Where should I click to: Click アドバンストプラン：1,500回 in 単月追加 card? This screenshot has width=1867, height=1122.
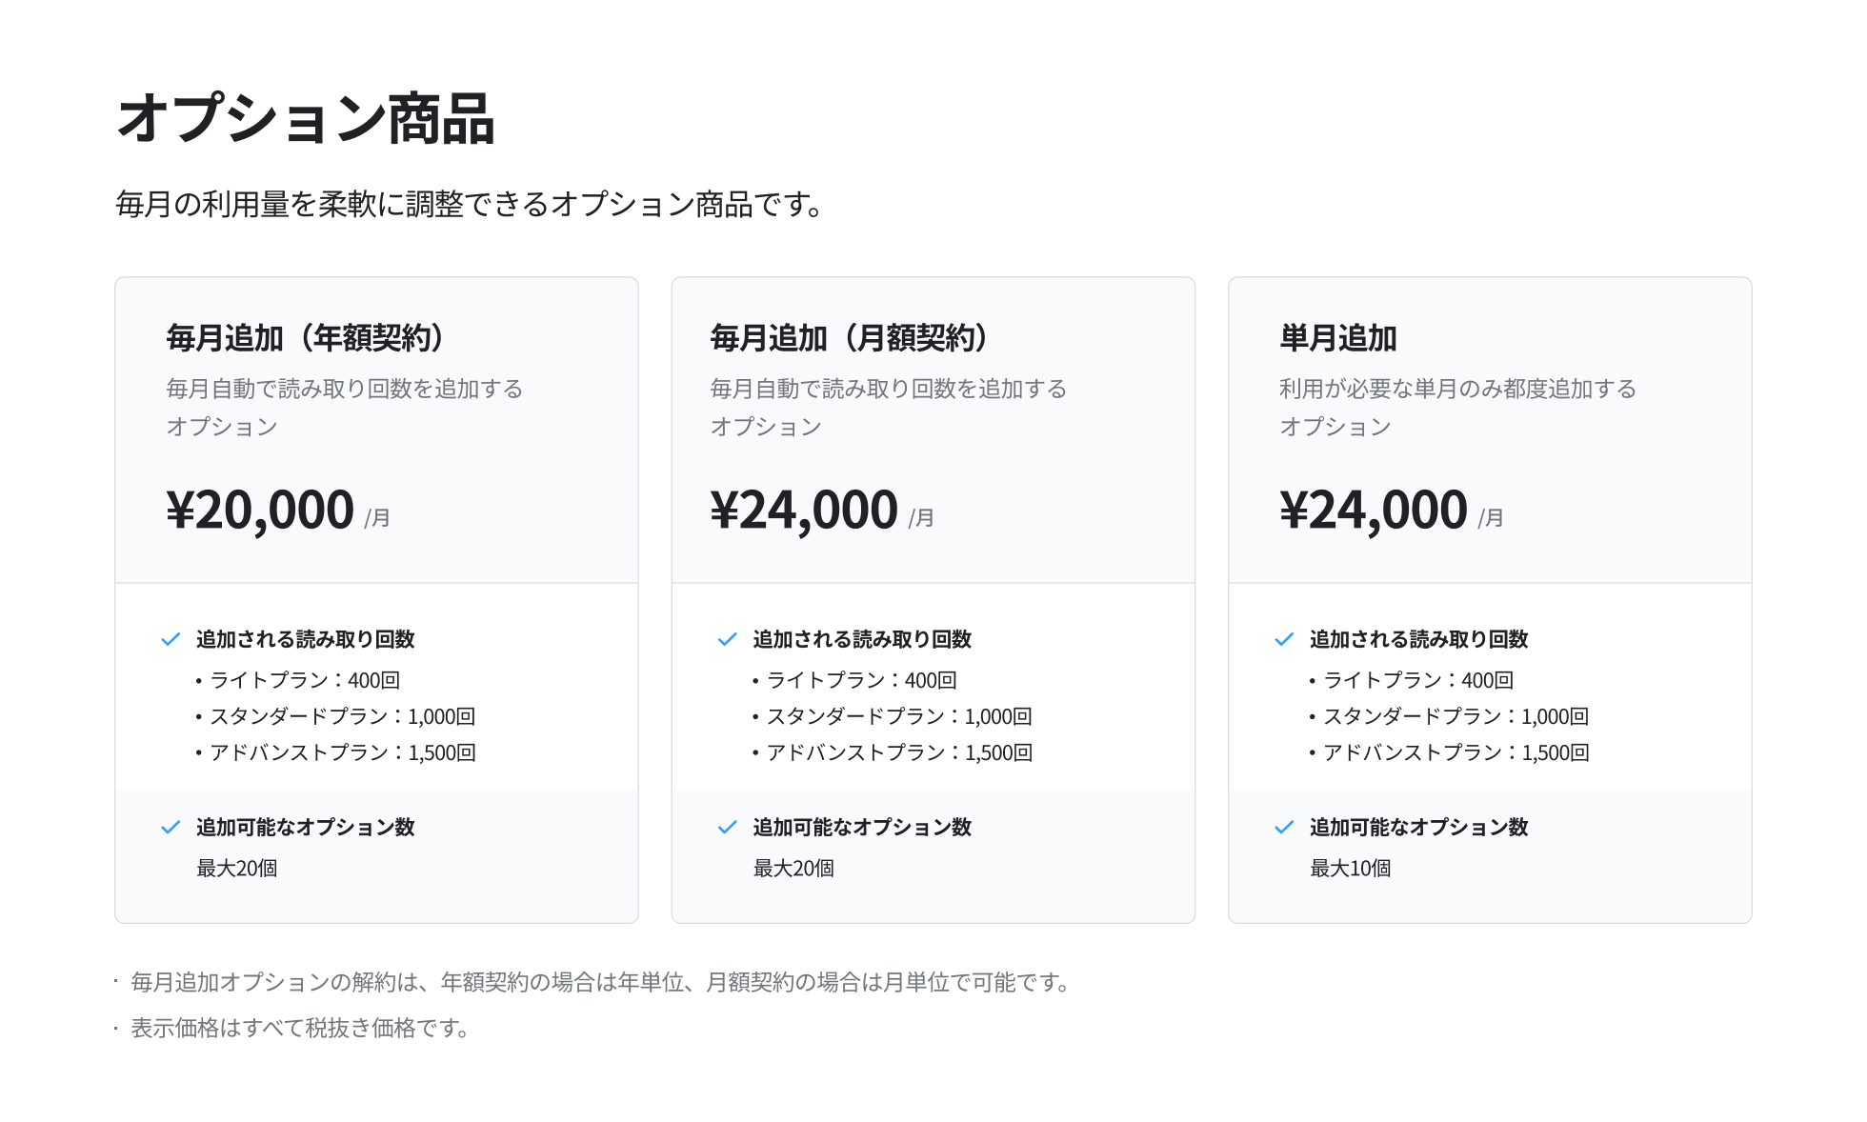pos(1455,752)
